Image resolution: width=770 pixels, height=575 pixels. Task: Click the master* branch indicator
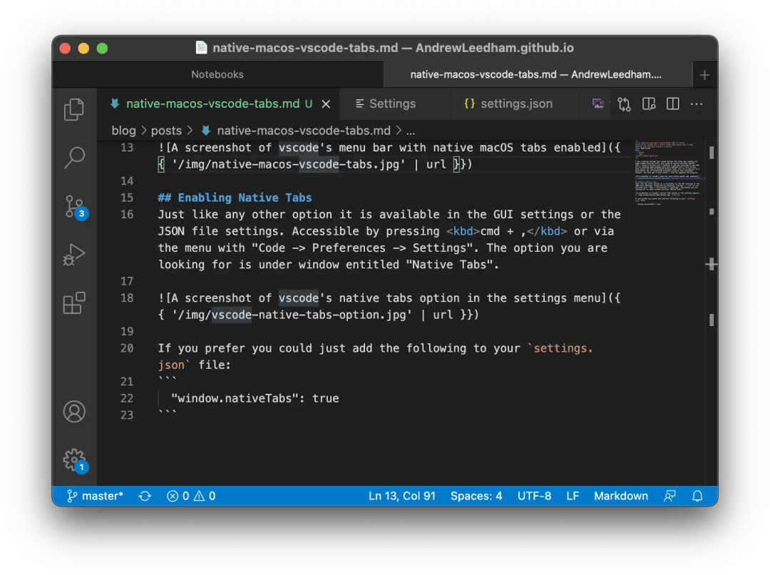click(x=95, y=496)
